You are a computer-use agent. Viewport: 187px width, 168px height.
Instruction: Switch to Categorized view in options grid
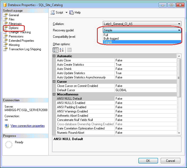[x=56, y=50]
